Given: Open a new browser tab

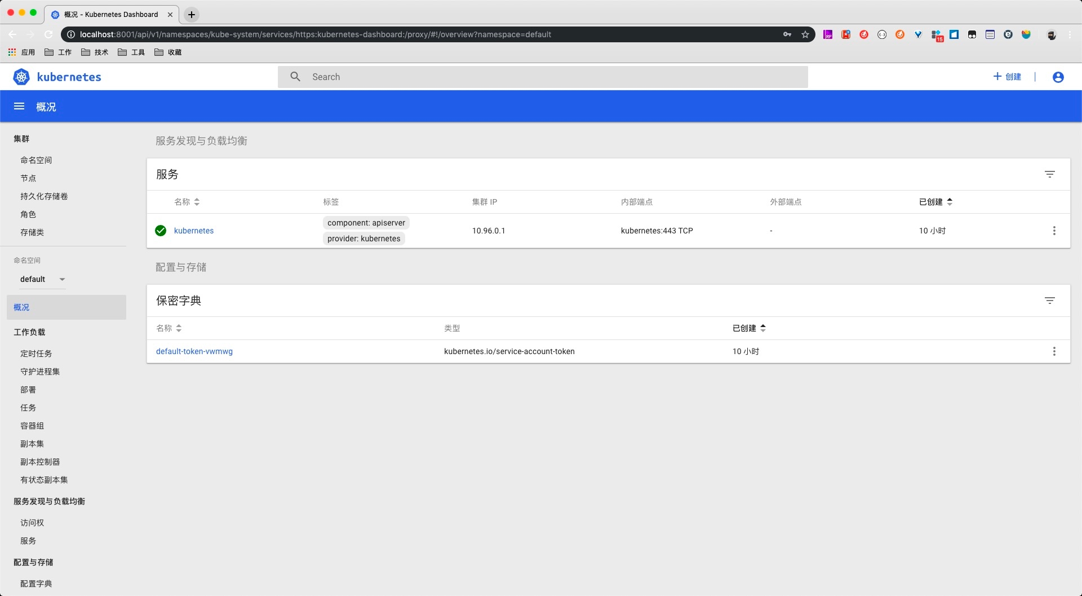Looking at the screenshot, I should pyautogui.click(x=192, y=15).
